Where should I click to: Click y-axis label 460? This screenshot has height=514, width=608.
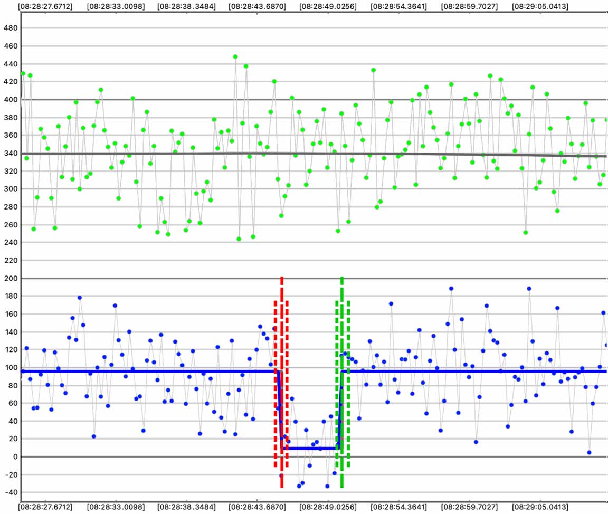[11, 46]
